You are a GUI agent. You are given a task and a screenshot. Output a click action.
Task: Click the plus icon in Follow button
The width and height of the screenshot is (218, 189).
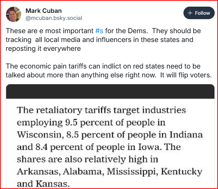[190, 13]
